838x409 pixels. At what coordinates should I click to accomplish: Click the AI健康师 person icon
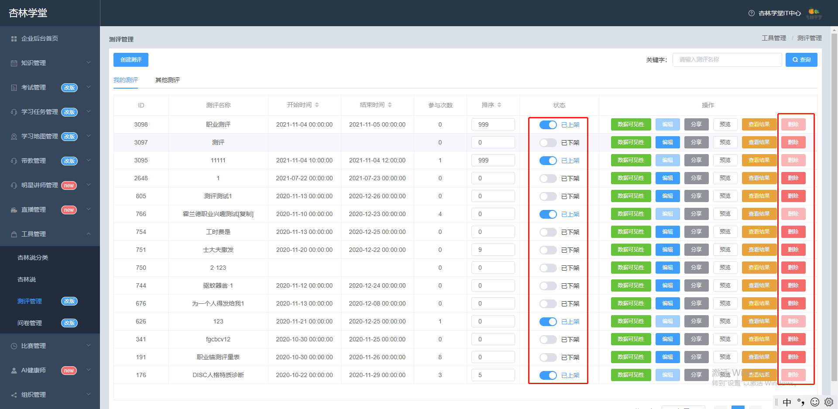(x=14, y=371)
